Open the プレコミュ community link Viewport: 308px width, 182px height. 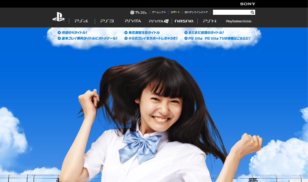point(139,12)
